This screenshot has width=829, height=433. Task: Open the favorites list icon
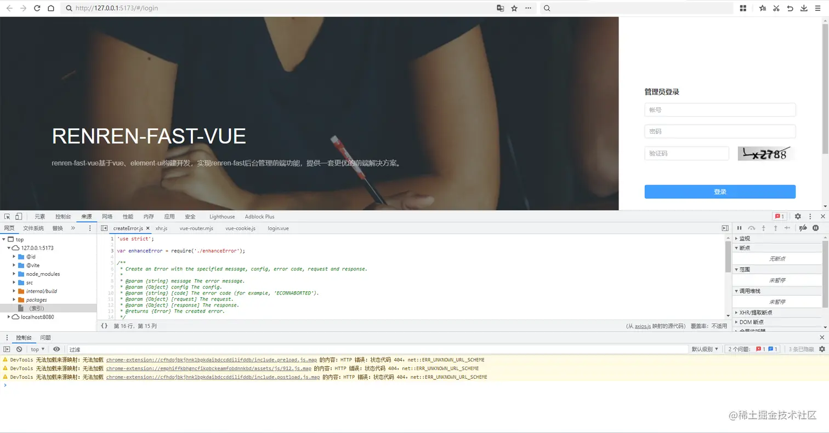tap(763, 8)
